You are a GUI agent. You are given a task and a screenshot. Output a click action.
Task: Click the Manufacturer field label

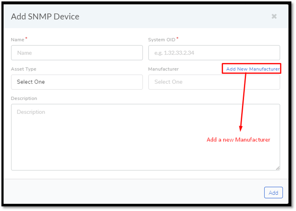[163, 69]
